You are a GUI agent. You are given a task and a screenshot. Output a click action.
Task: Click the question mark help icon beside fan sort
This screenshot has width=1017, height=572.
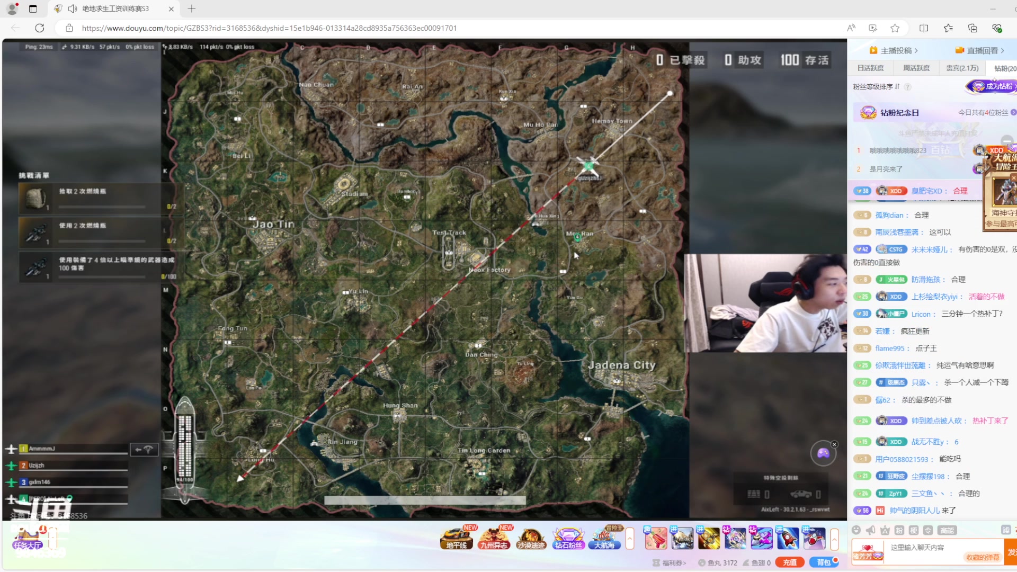coord(907,87)
